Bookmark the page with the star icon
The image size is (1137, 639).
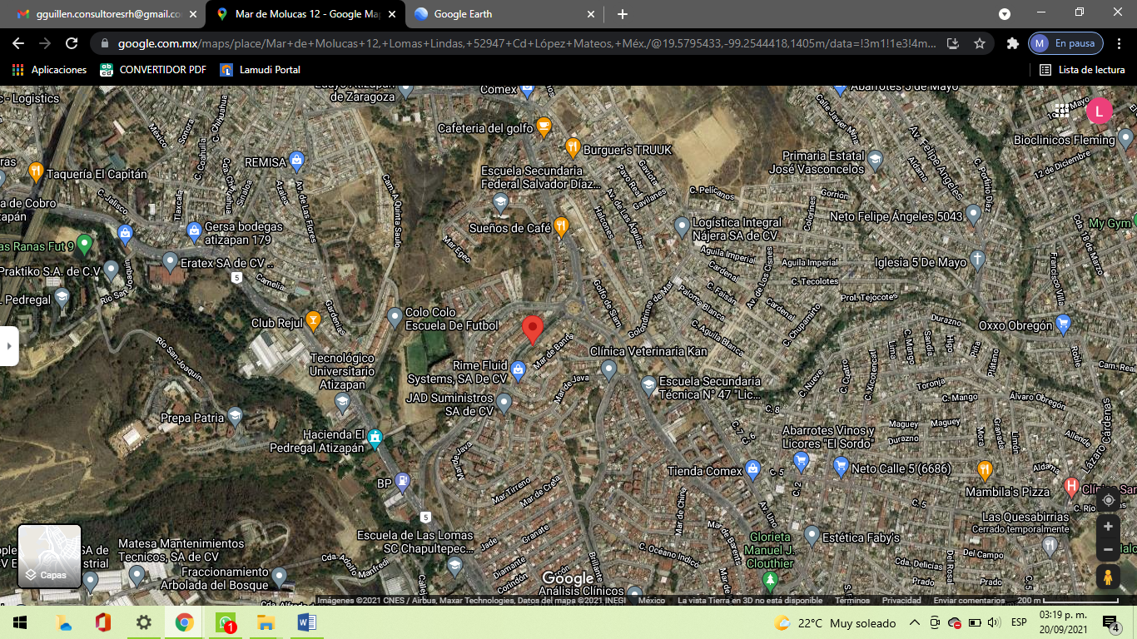980,43
